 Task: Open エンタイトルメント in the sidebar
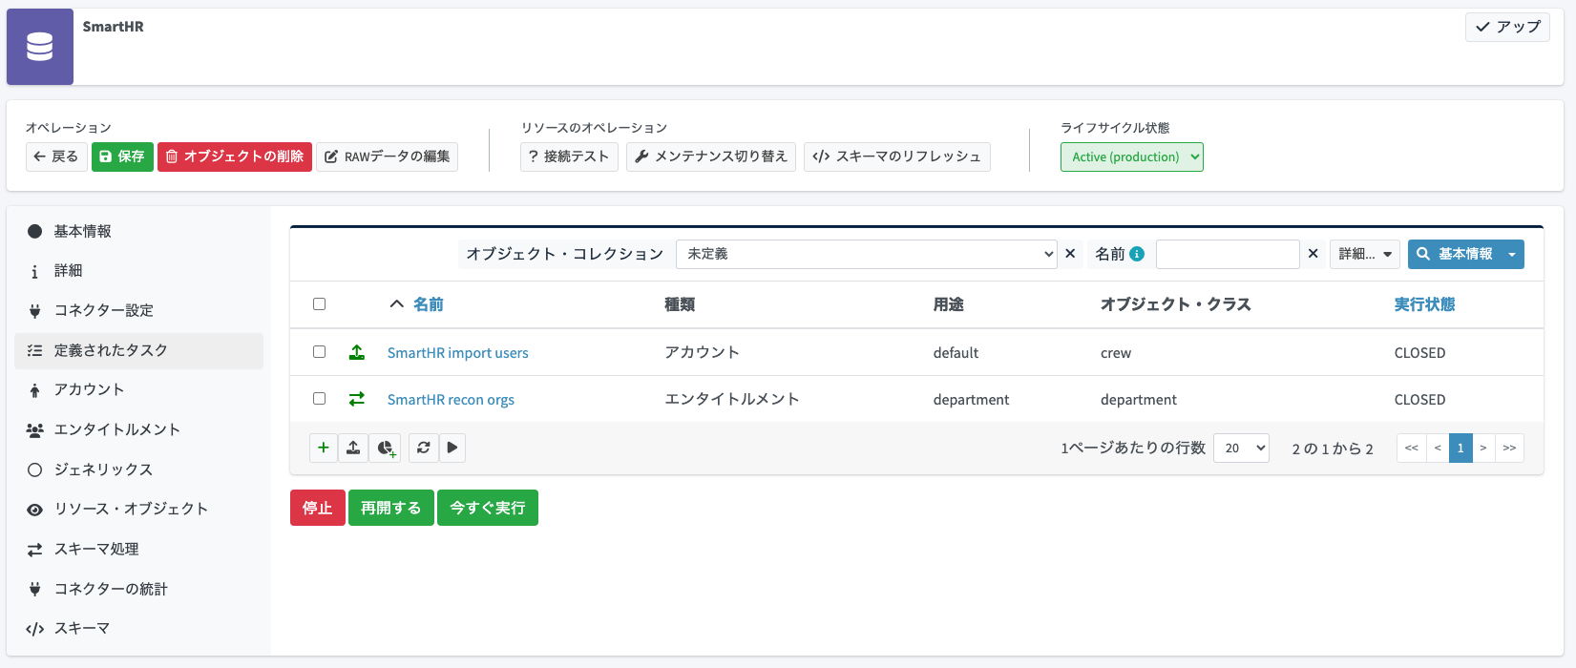point(139,429)
